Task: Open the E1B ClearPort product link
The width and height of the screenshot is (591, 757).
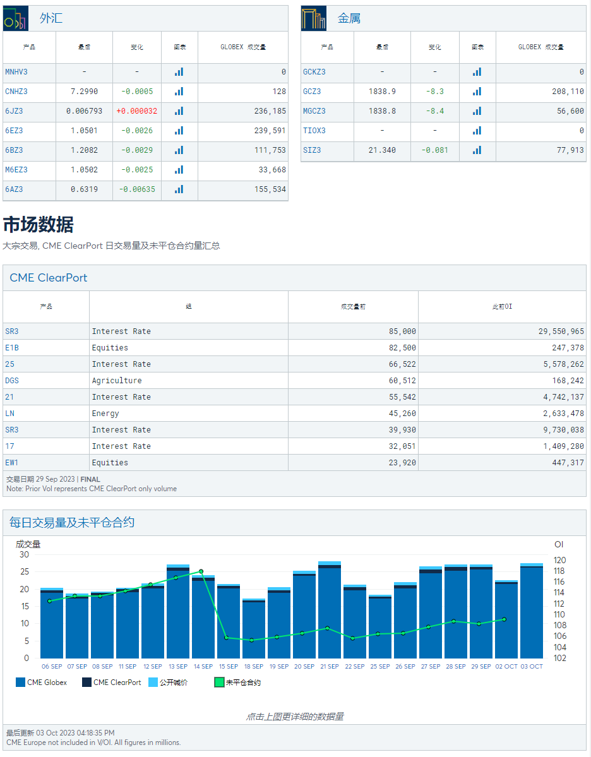Action: pos(11,348)
